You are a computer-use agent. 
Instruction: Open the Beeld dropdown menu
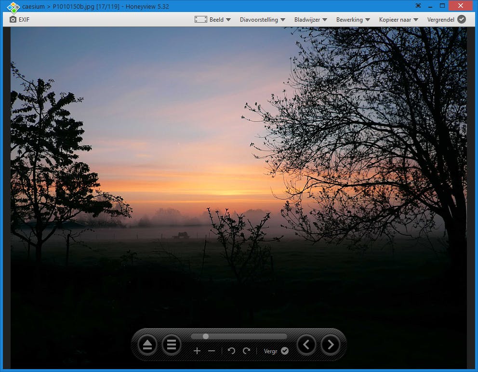tap(216, 19)
